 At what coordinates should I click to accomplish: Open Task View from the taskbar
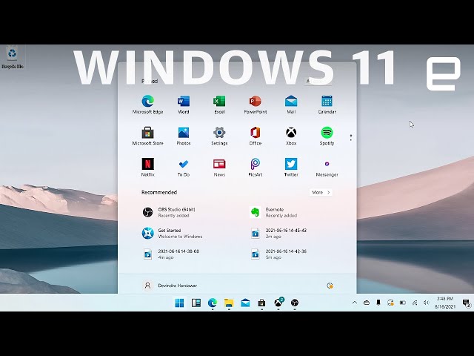pos(196,303)
